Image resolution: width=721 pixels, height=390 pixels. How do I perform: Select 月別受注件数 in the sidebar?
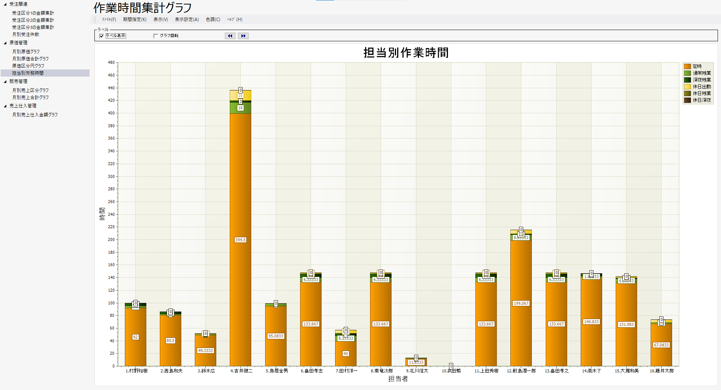(x=26, y=35)
